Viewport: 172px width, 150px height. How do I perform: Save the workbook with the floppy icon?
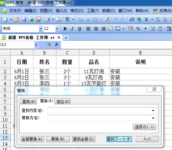[24, 19]
